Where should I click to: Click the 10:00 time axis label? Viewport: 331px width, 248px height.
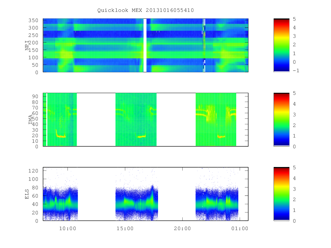(68, 228)
